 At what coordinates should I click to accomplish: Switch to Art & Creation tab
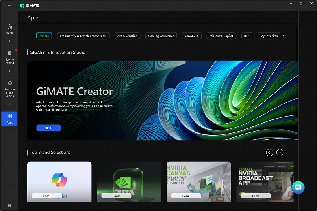pyautogui.click(x=127, y=36)
